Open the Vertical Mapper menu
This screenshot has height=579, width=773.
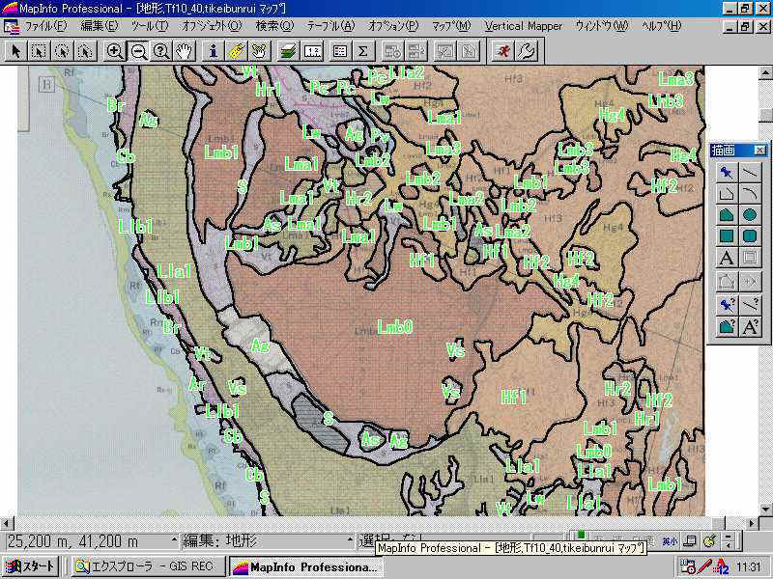pyautogui.click(x=523, y=26)
